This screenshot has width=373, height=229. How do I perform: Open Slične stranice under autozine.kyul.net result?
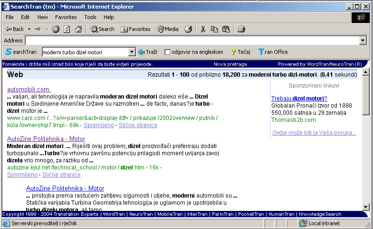[x=61, y=175]
